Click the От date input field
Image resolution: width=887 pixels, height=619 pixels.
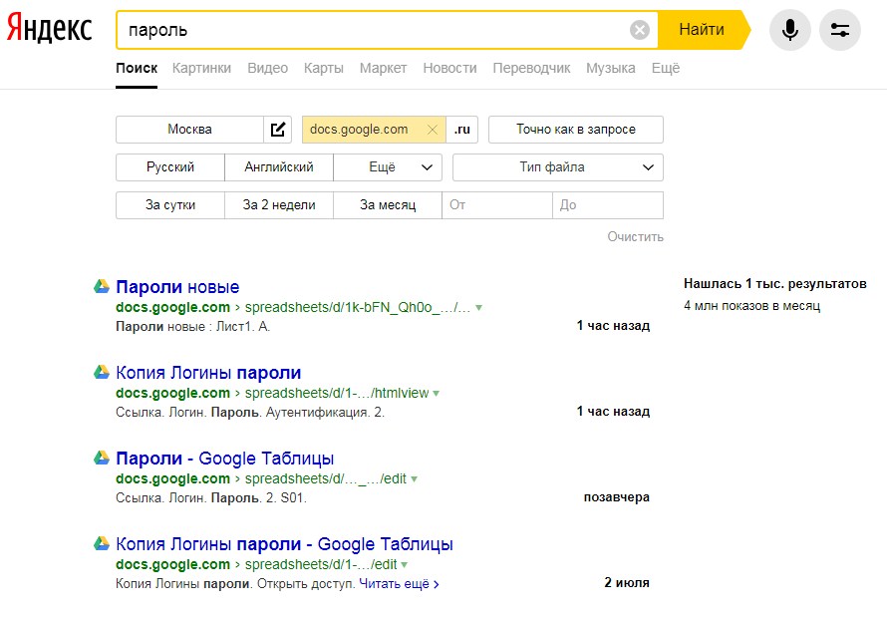[496, 205]
